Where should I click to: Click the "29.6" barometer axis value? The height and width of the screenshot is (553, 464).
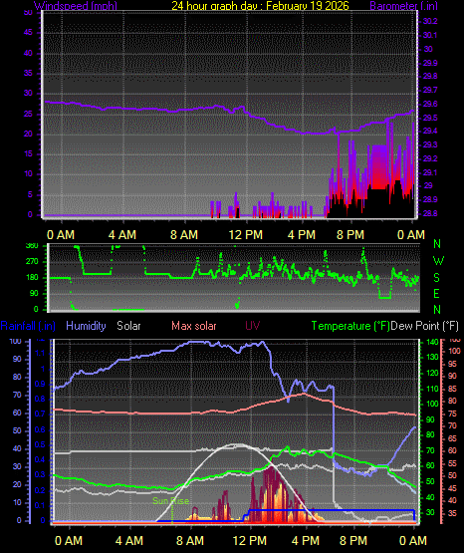430,104
